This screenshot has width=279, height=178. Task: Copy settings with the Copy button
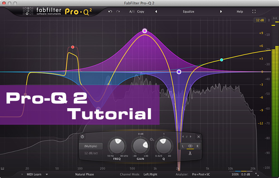pos(140,12)
